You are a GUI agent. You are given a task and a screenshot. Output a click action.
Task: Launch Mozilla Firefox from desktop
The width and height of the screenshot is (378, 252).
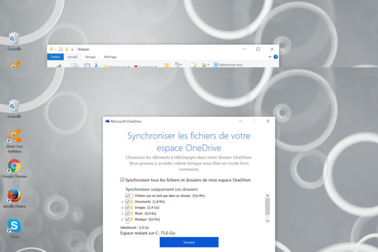click(x=14, y=196)
